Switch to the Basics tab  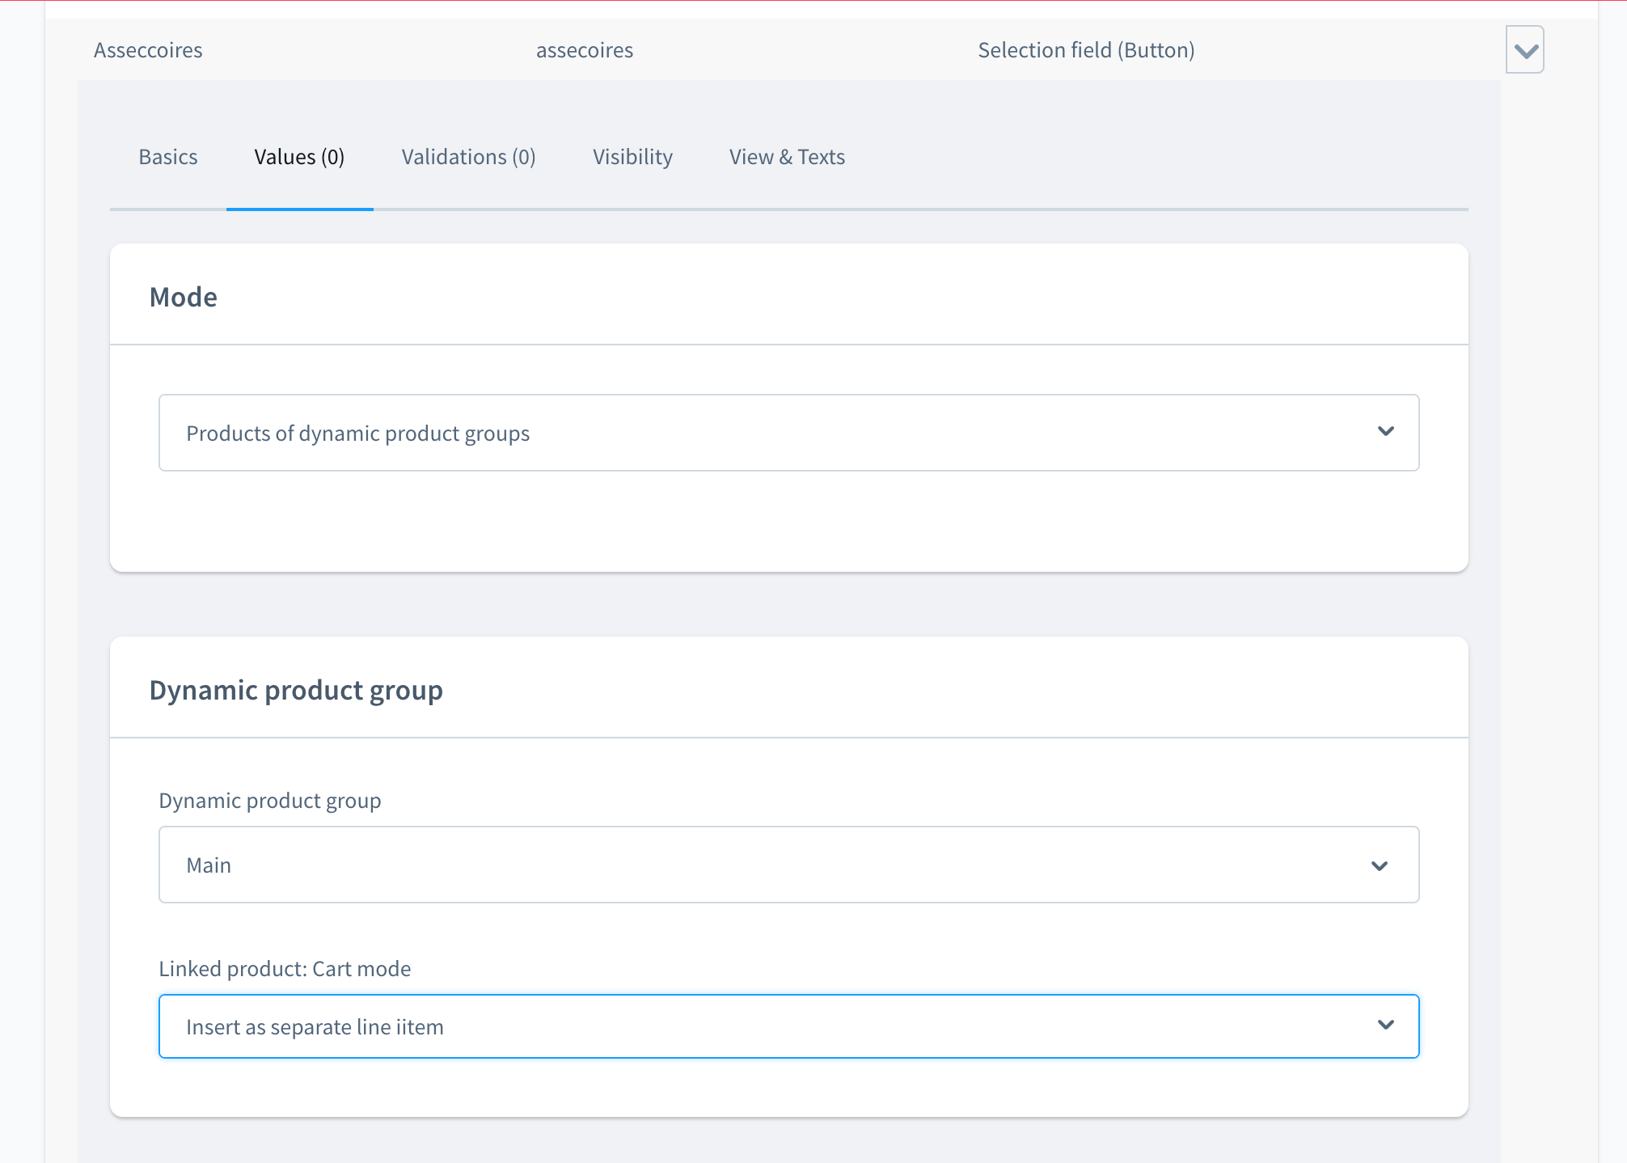[168, 157]
